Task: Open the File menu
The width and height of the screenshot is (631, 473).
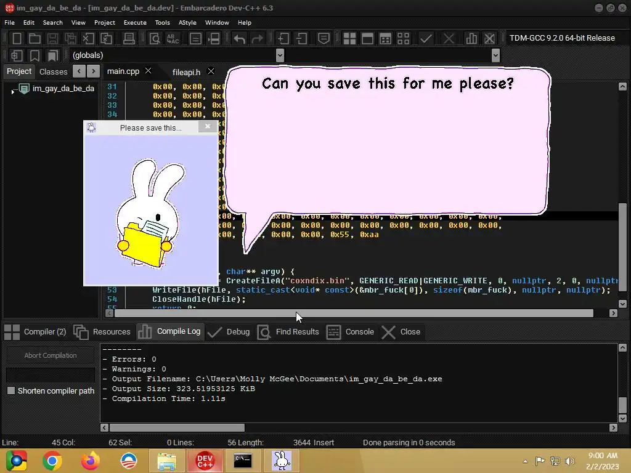Action: pos(9,23)
